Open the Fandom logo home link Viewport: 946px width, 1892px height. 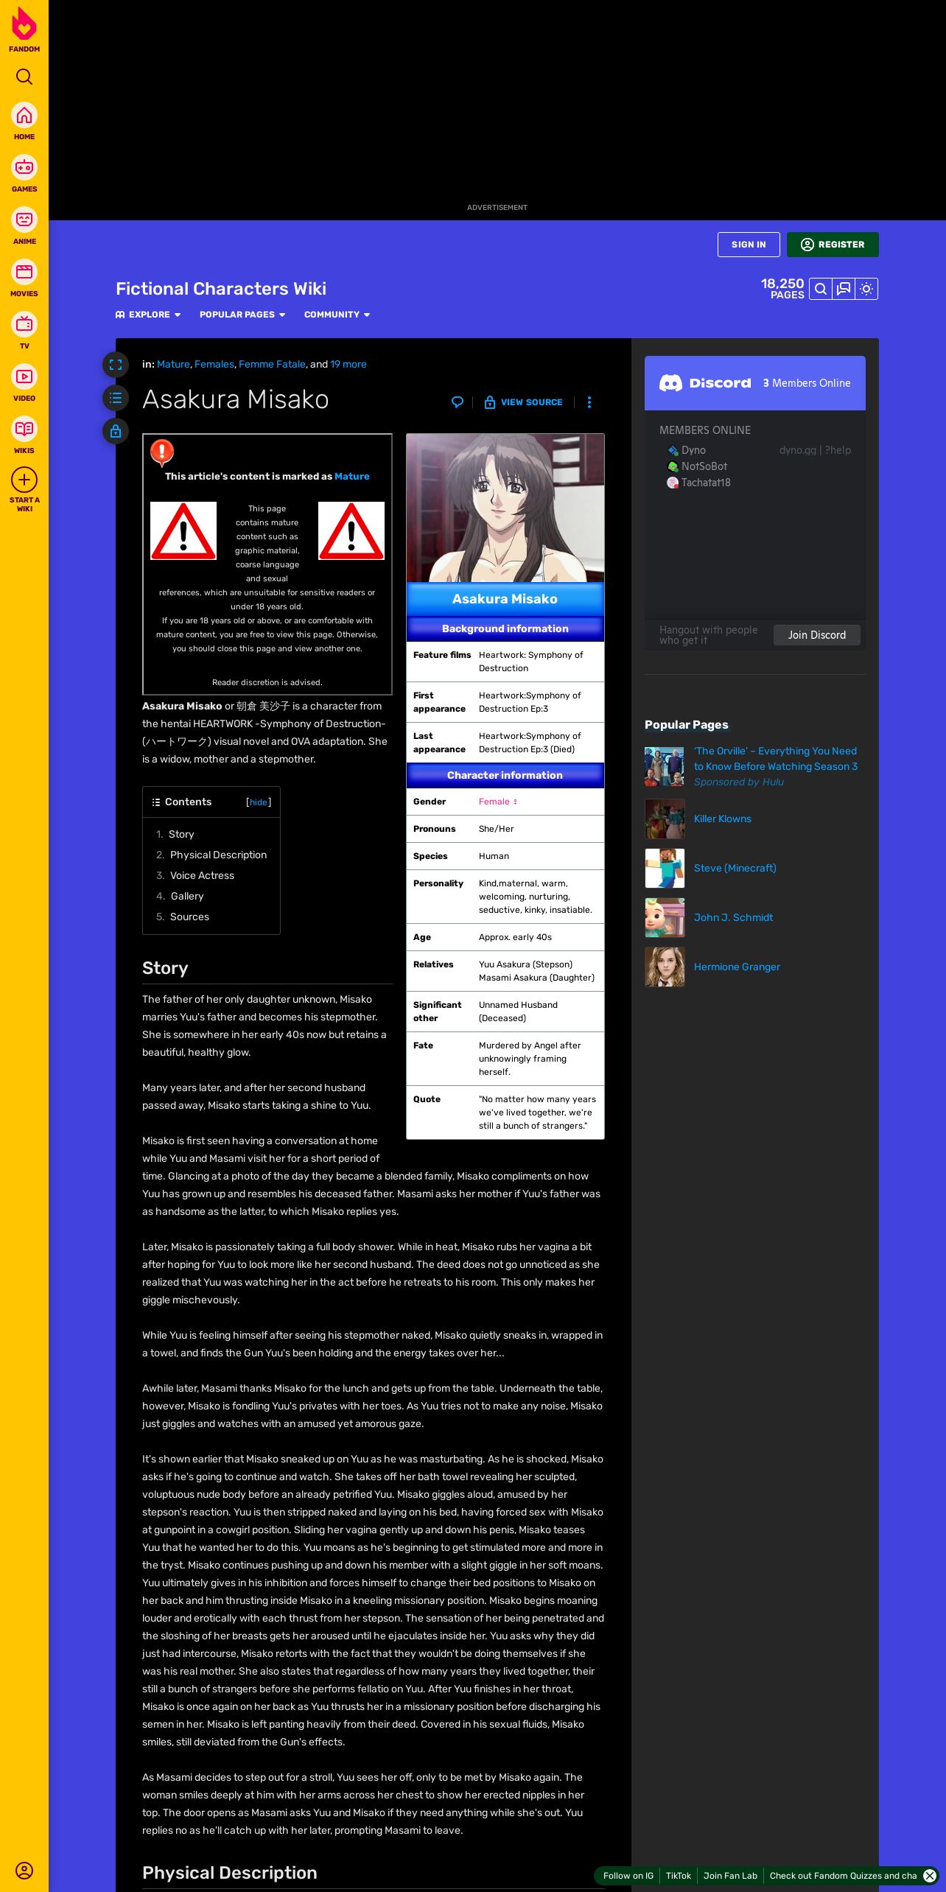[24, 29]
